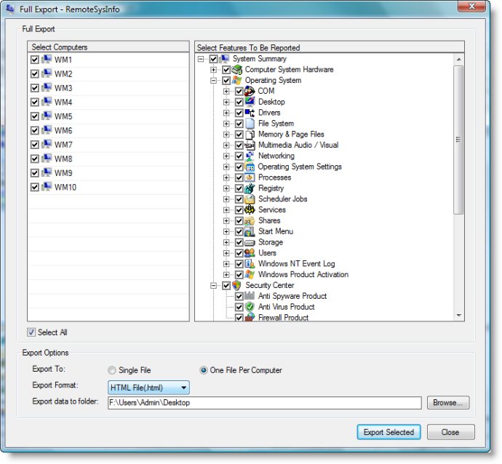Click the Anti Virus Product icon
This screenshot has height=464, width=502.
(250, 307)
